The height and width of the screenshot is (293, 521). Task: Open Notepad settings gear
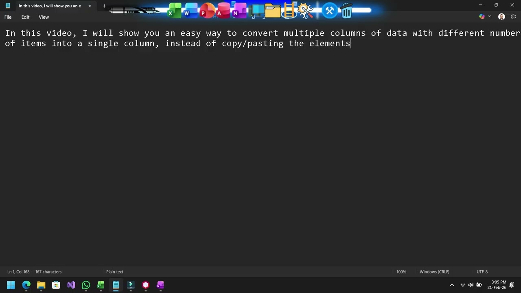coord(513,17)
